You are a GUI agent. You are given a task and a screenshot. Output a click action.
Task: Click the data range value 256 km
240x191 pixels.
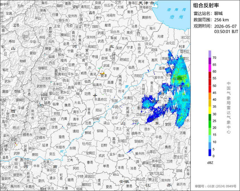222,20
